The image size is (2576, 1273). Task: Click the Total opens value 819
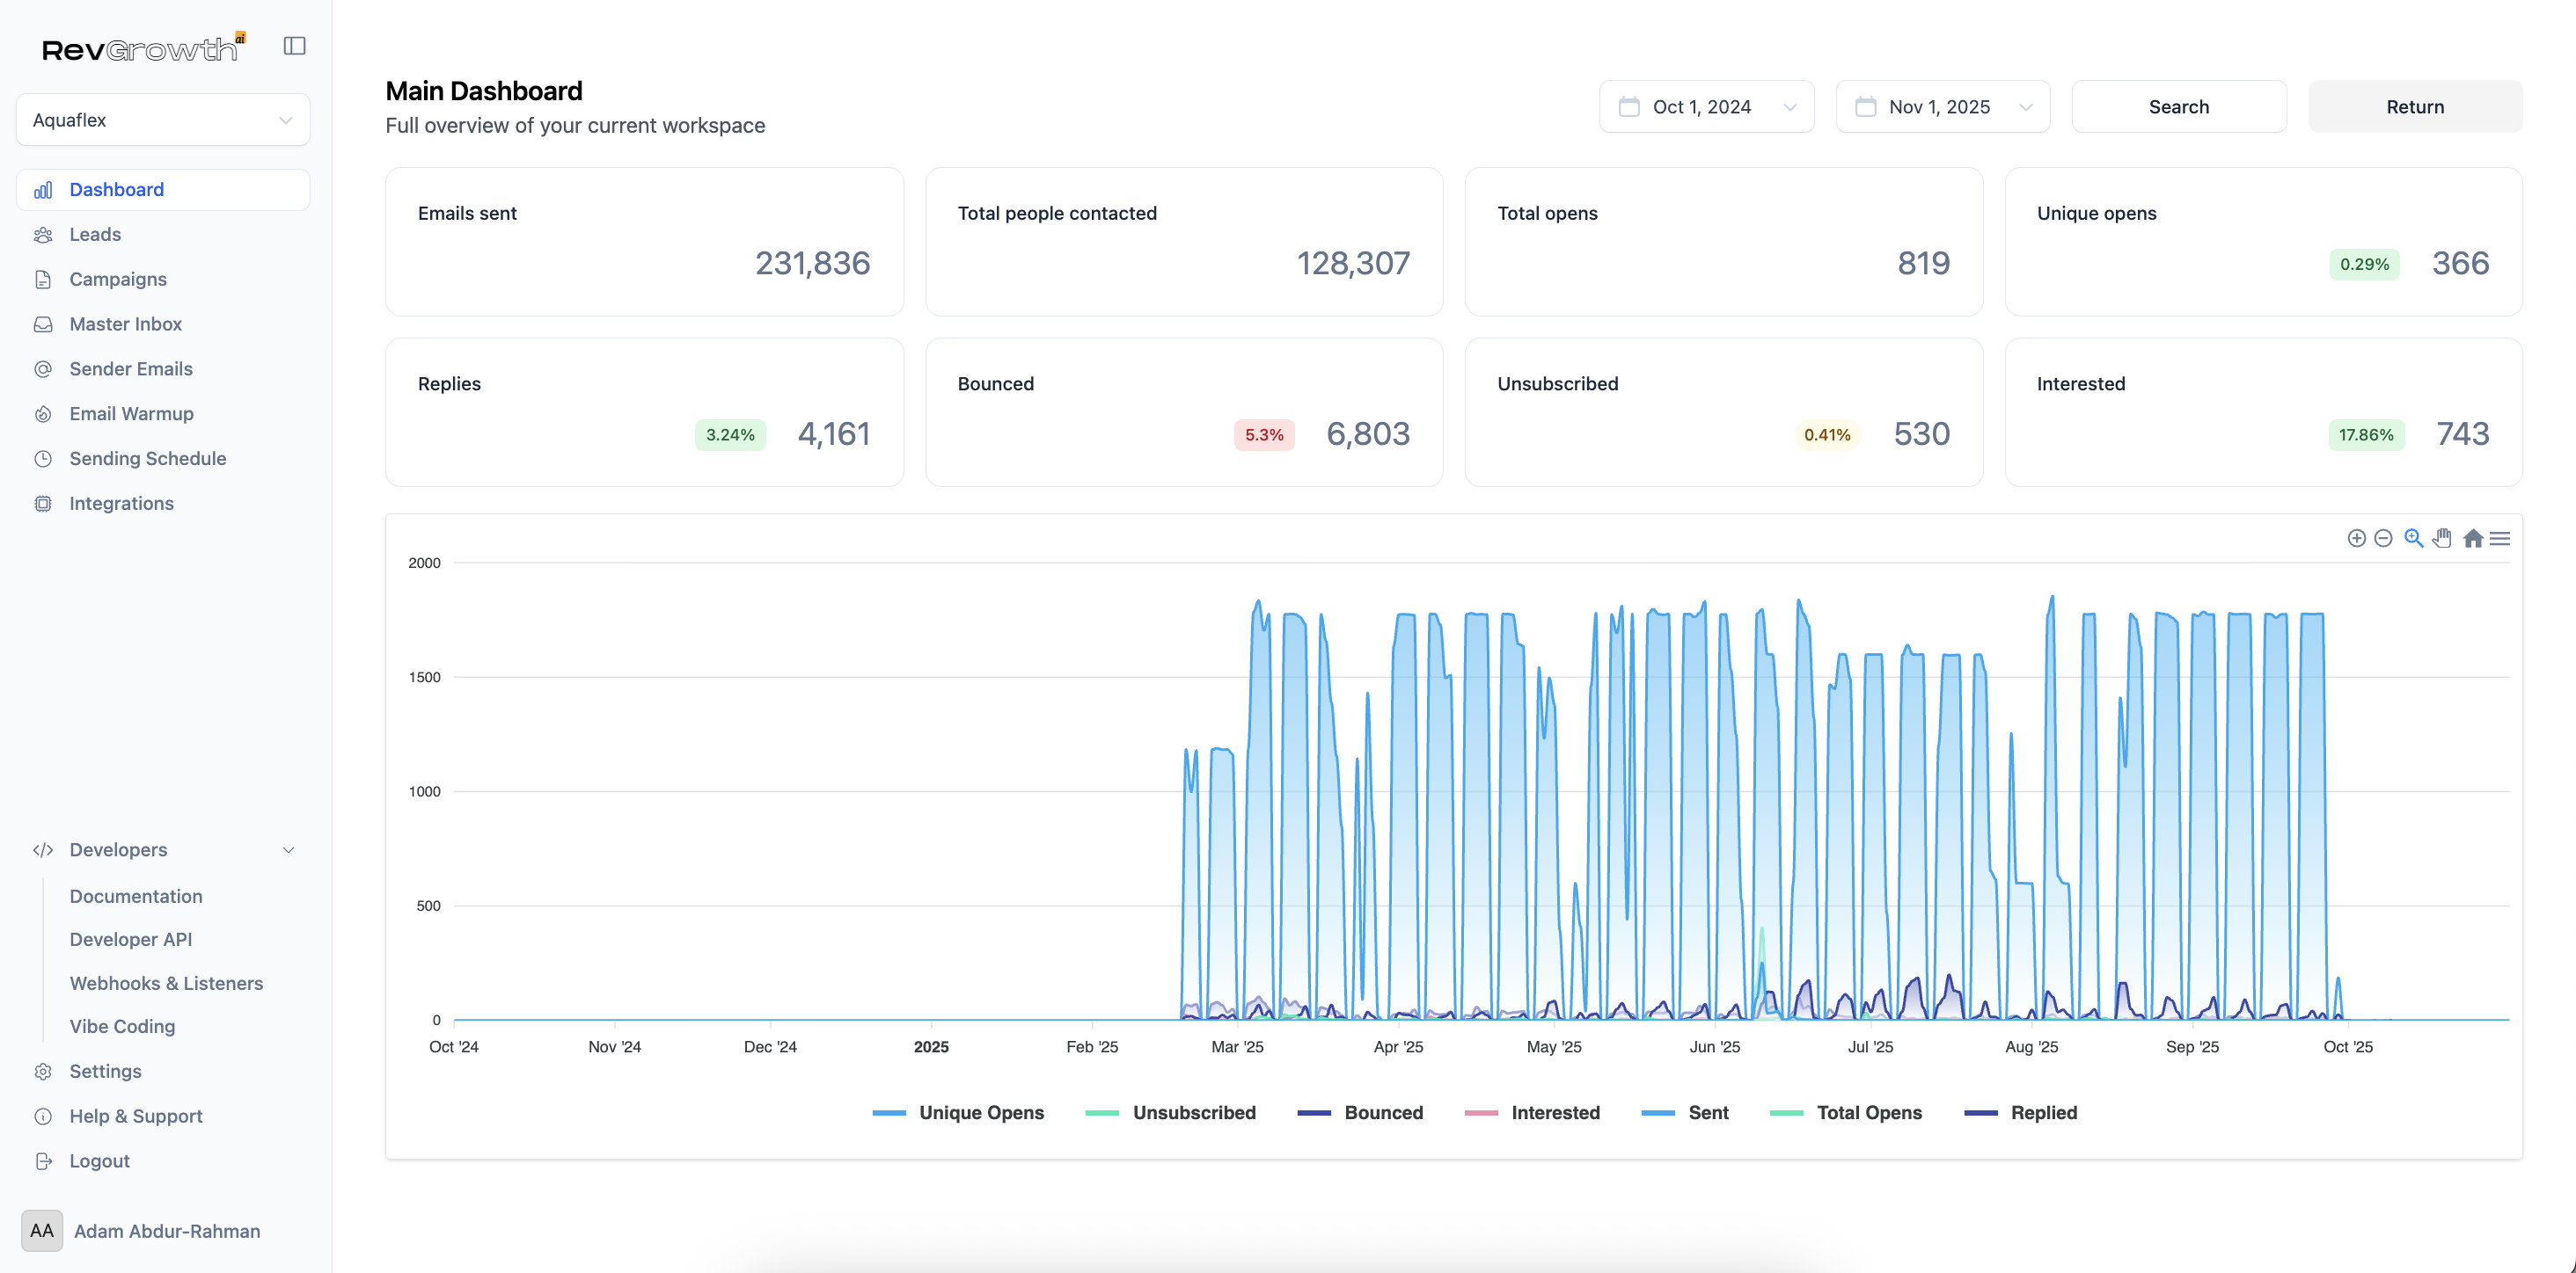[1923, 264]
